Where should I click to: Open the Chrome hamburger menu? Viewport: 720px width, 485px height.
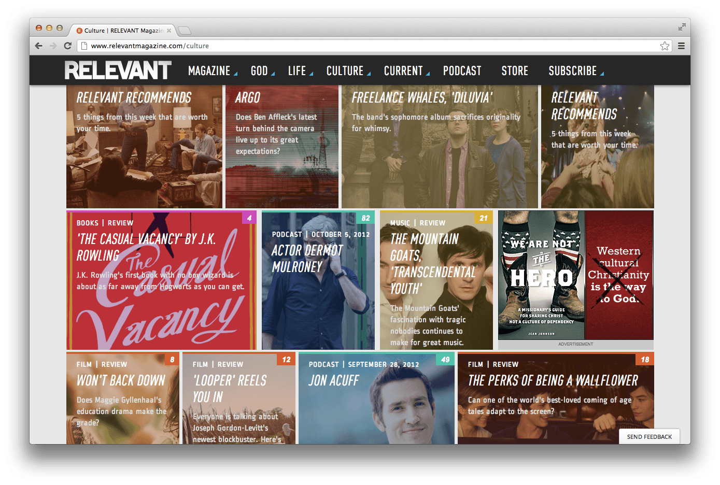681,46
